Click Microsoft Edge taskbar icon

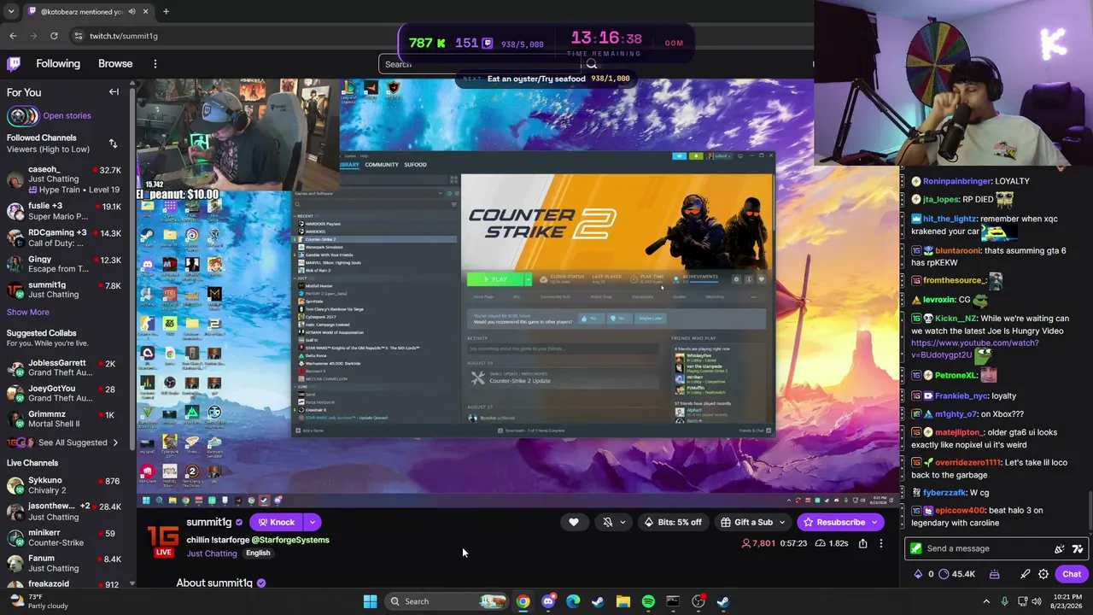pyautogui.click(x=573, y=601)
